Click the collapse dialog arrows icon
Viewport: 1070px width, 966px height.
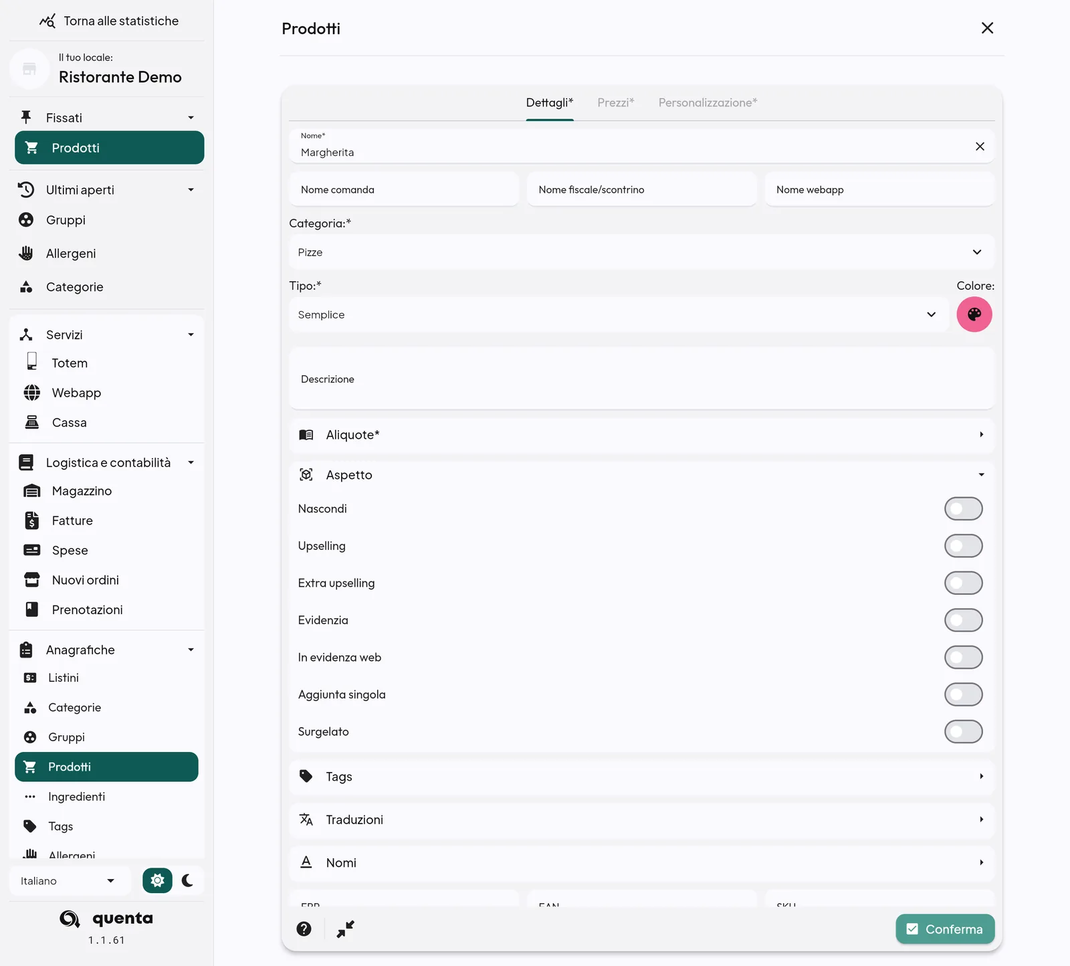345,929
